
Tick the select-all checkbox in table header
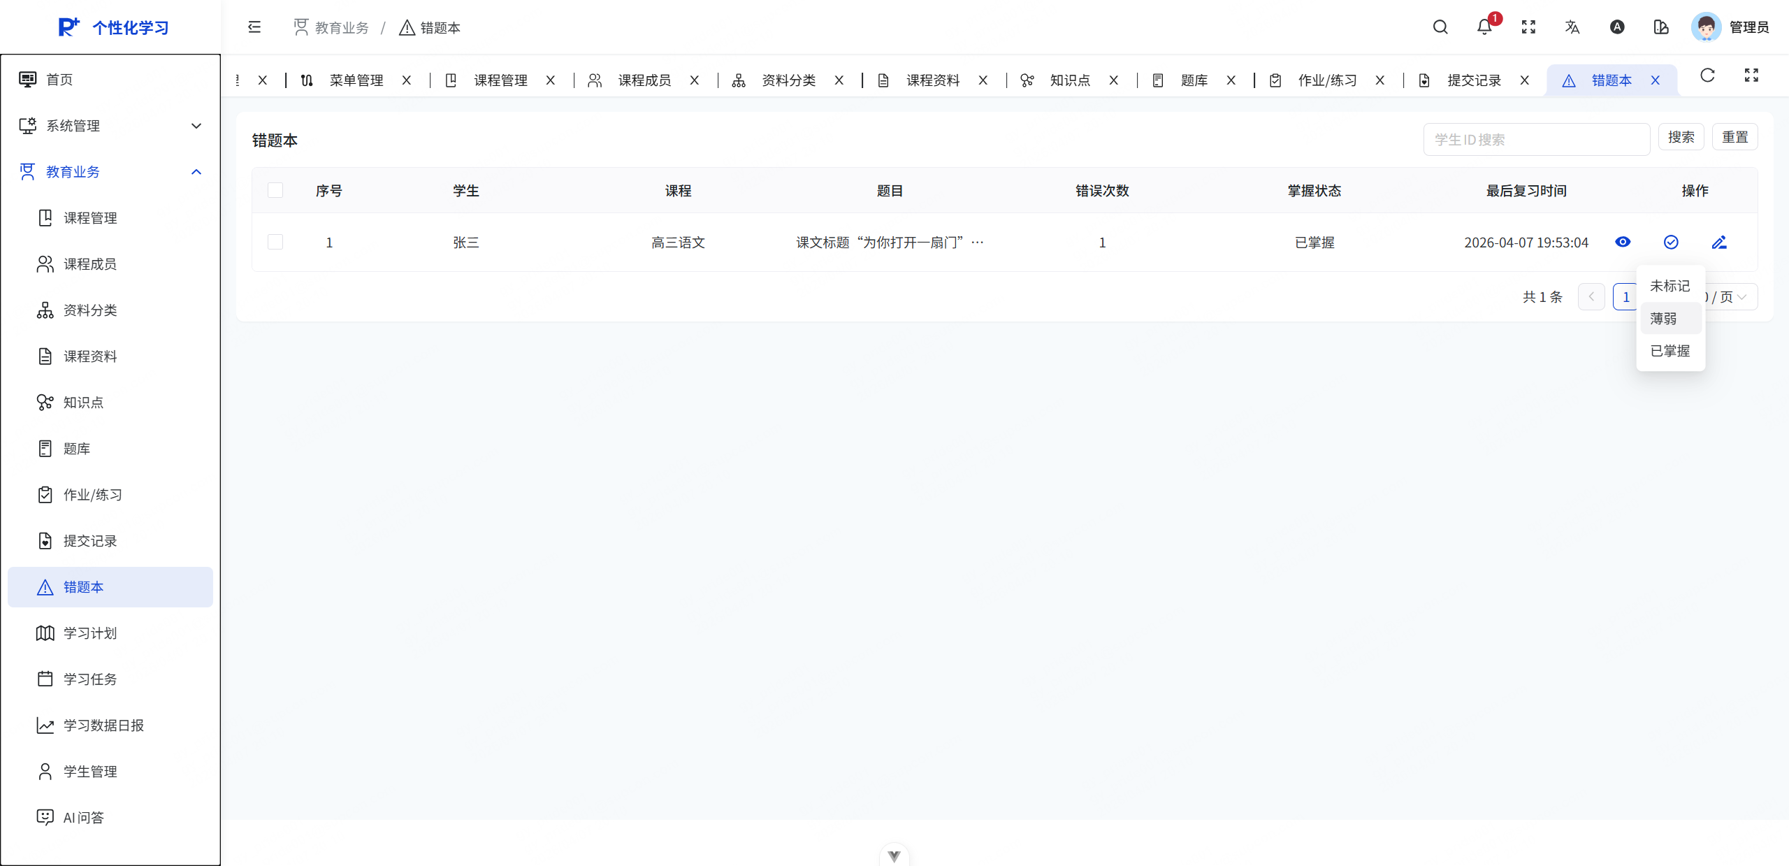tap(275, 191)
